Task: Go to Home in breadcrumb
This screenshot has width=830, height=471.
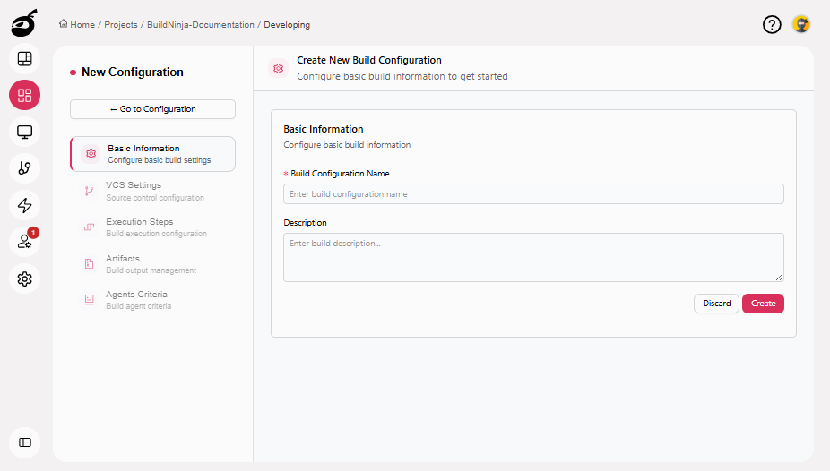Action: pos(82,25)
